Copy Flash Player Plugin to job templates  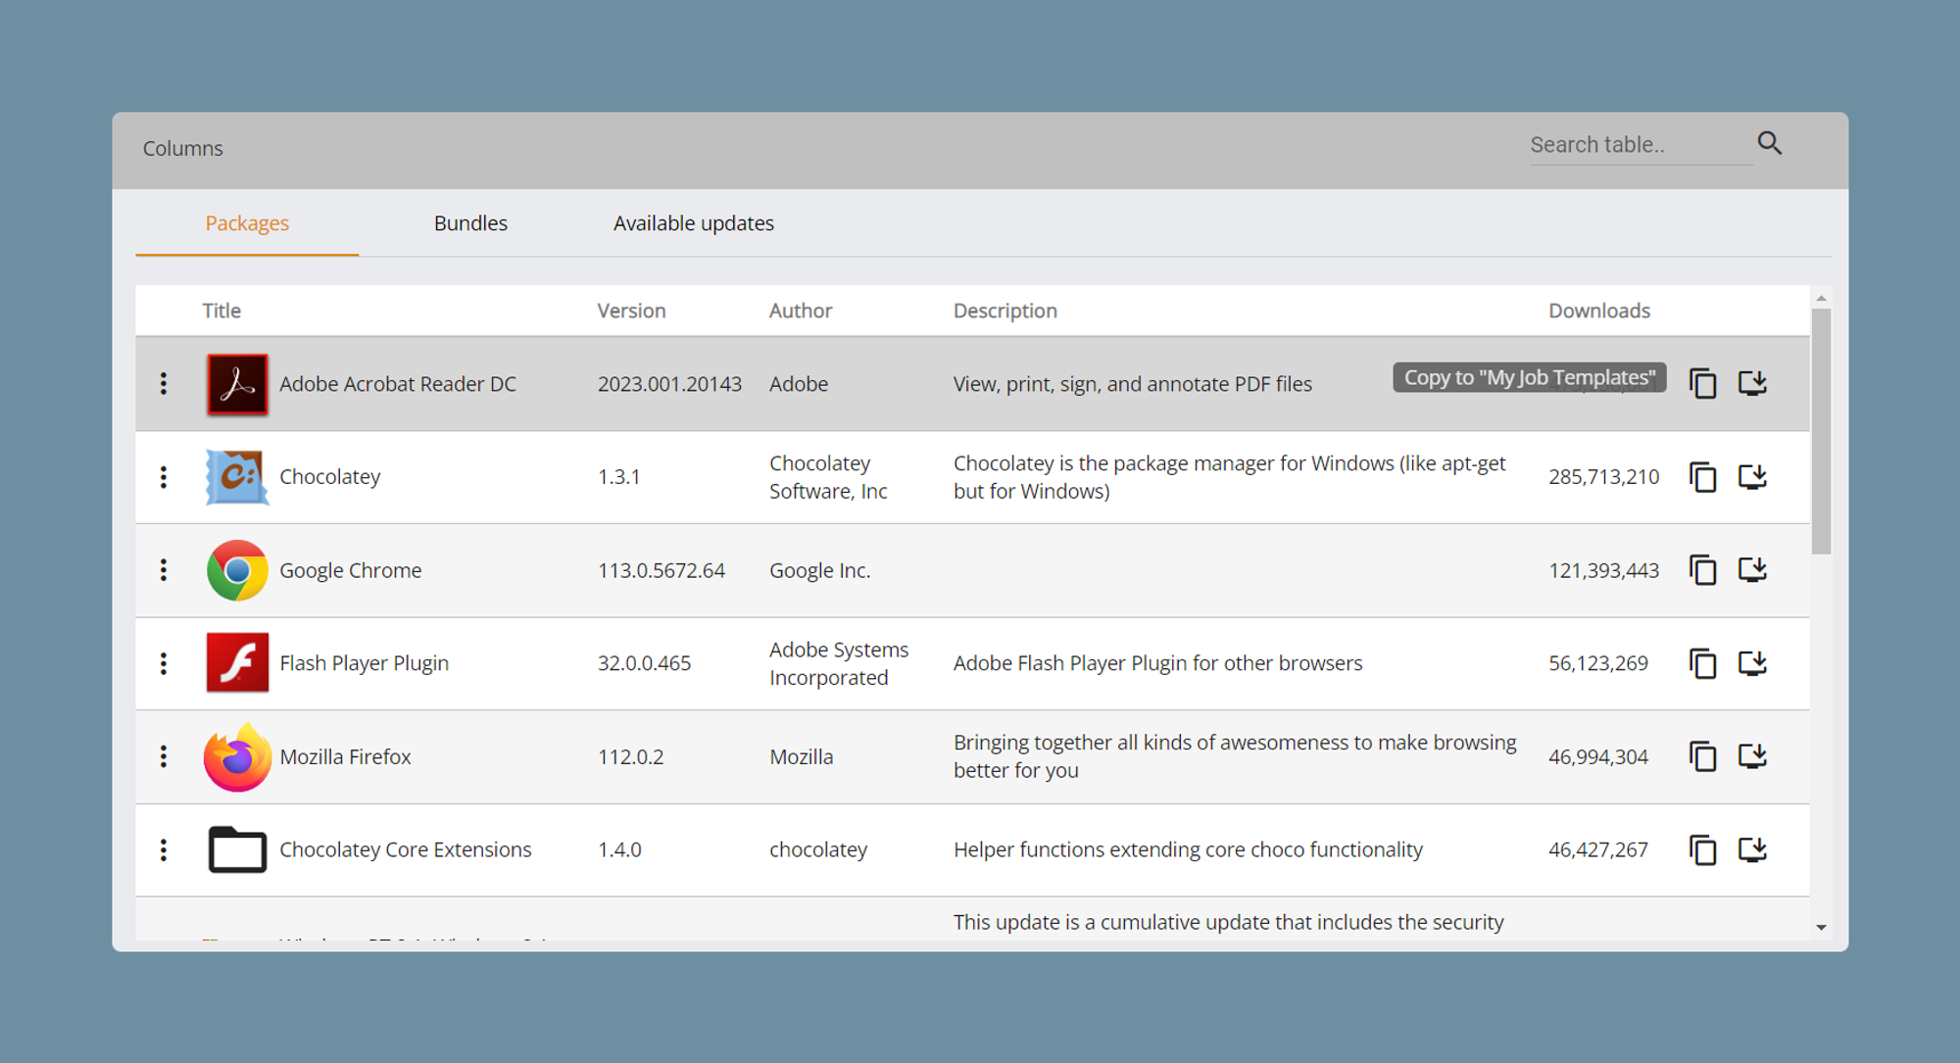pos(1703,663)
